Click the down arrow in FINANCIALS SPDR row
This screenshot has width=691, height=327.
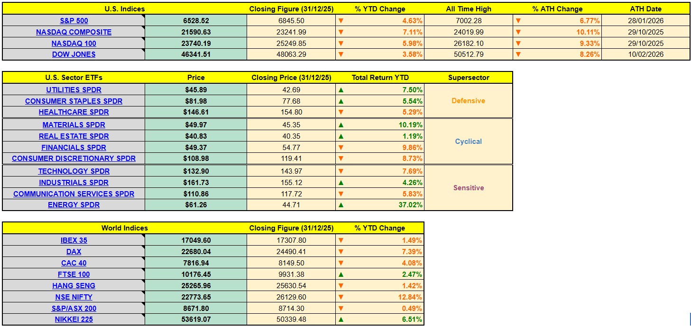click(x=341, y=148)
